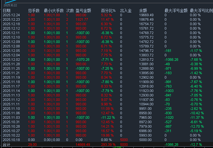
Task: Click the -1070.28 loss amount cell
Action: pyautogui.click(x=83, y=60)
